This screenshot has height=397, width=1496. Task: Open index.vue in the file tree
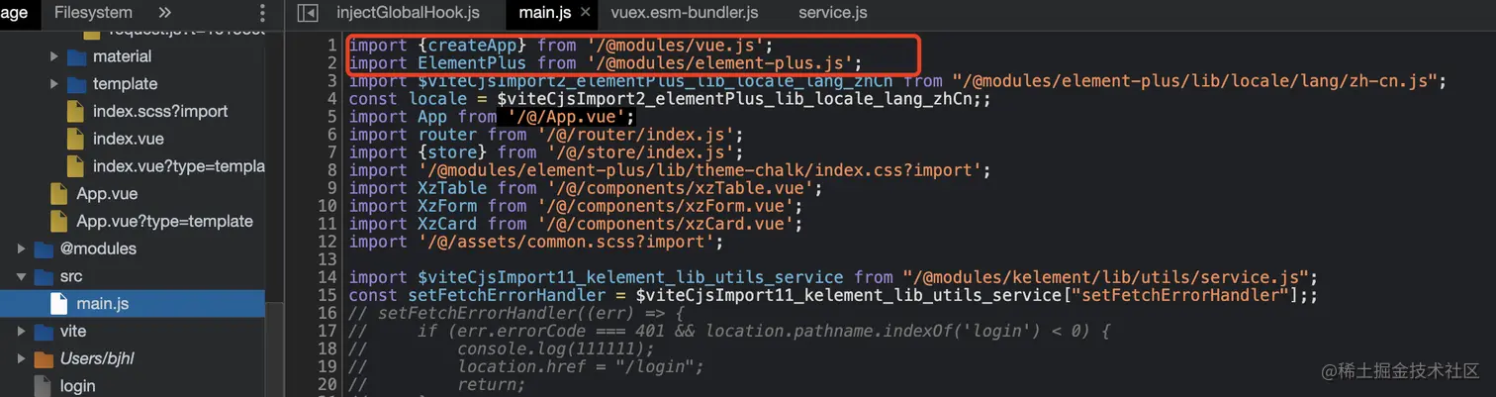click(129, 139)
